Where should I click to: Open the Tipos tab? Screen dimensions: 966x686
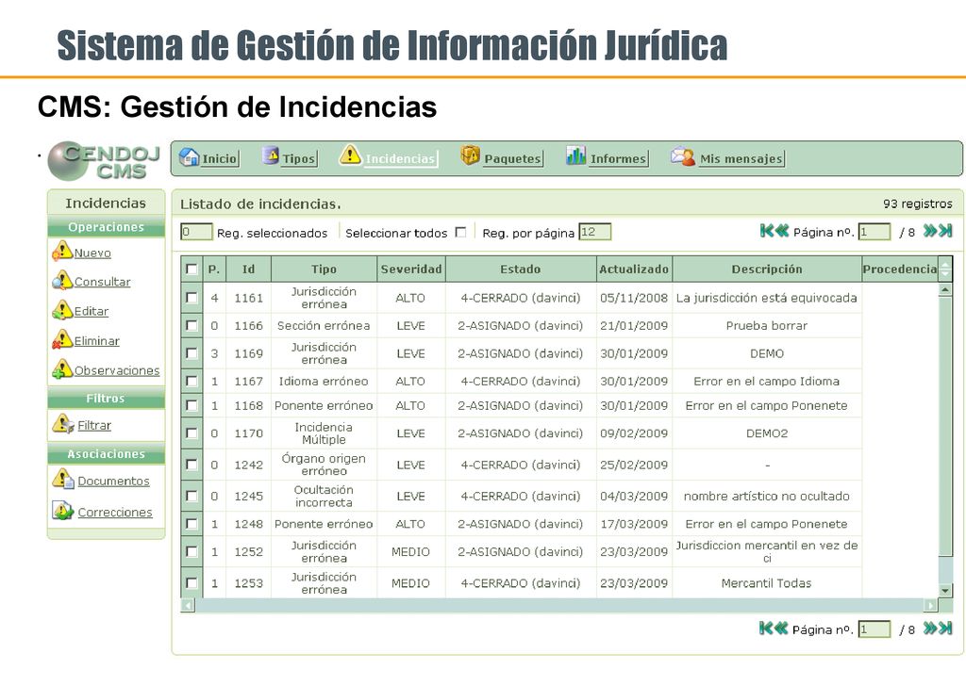click(289, 158)
